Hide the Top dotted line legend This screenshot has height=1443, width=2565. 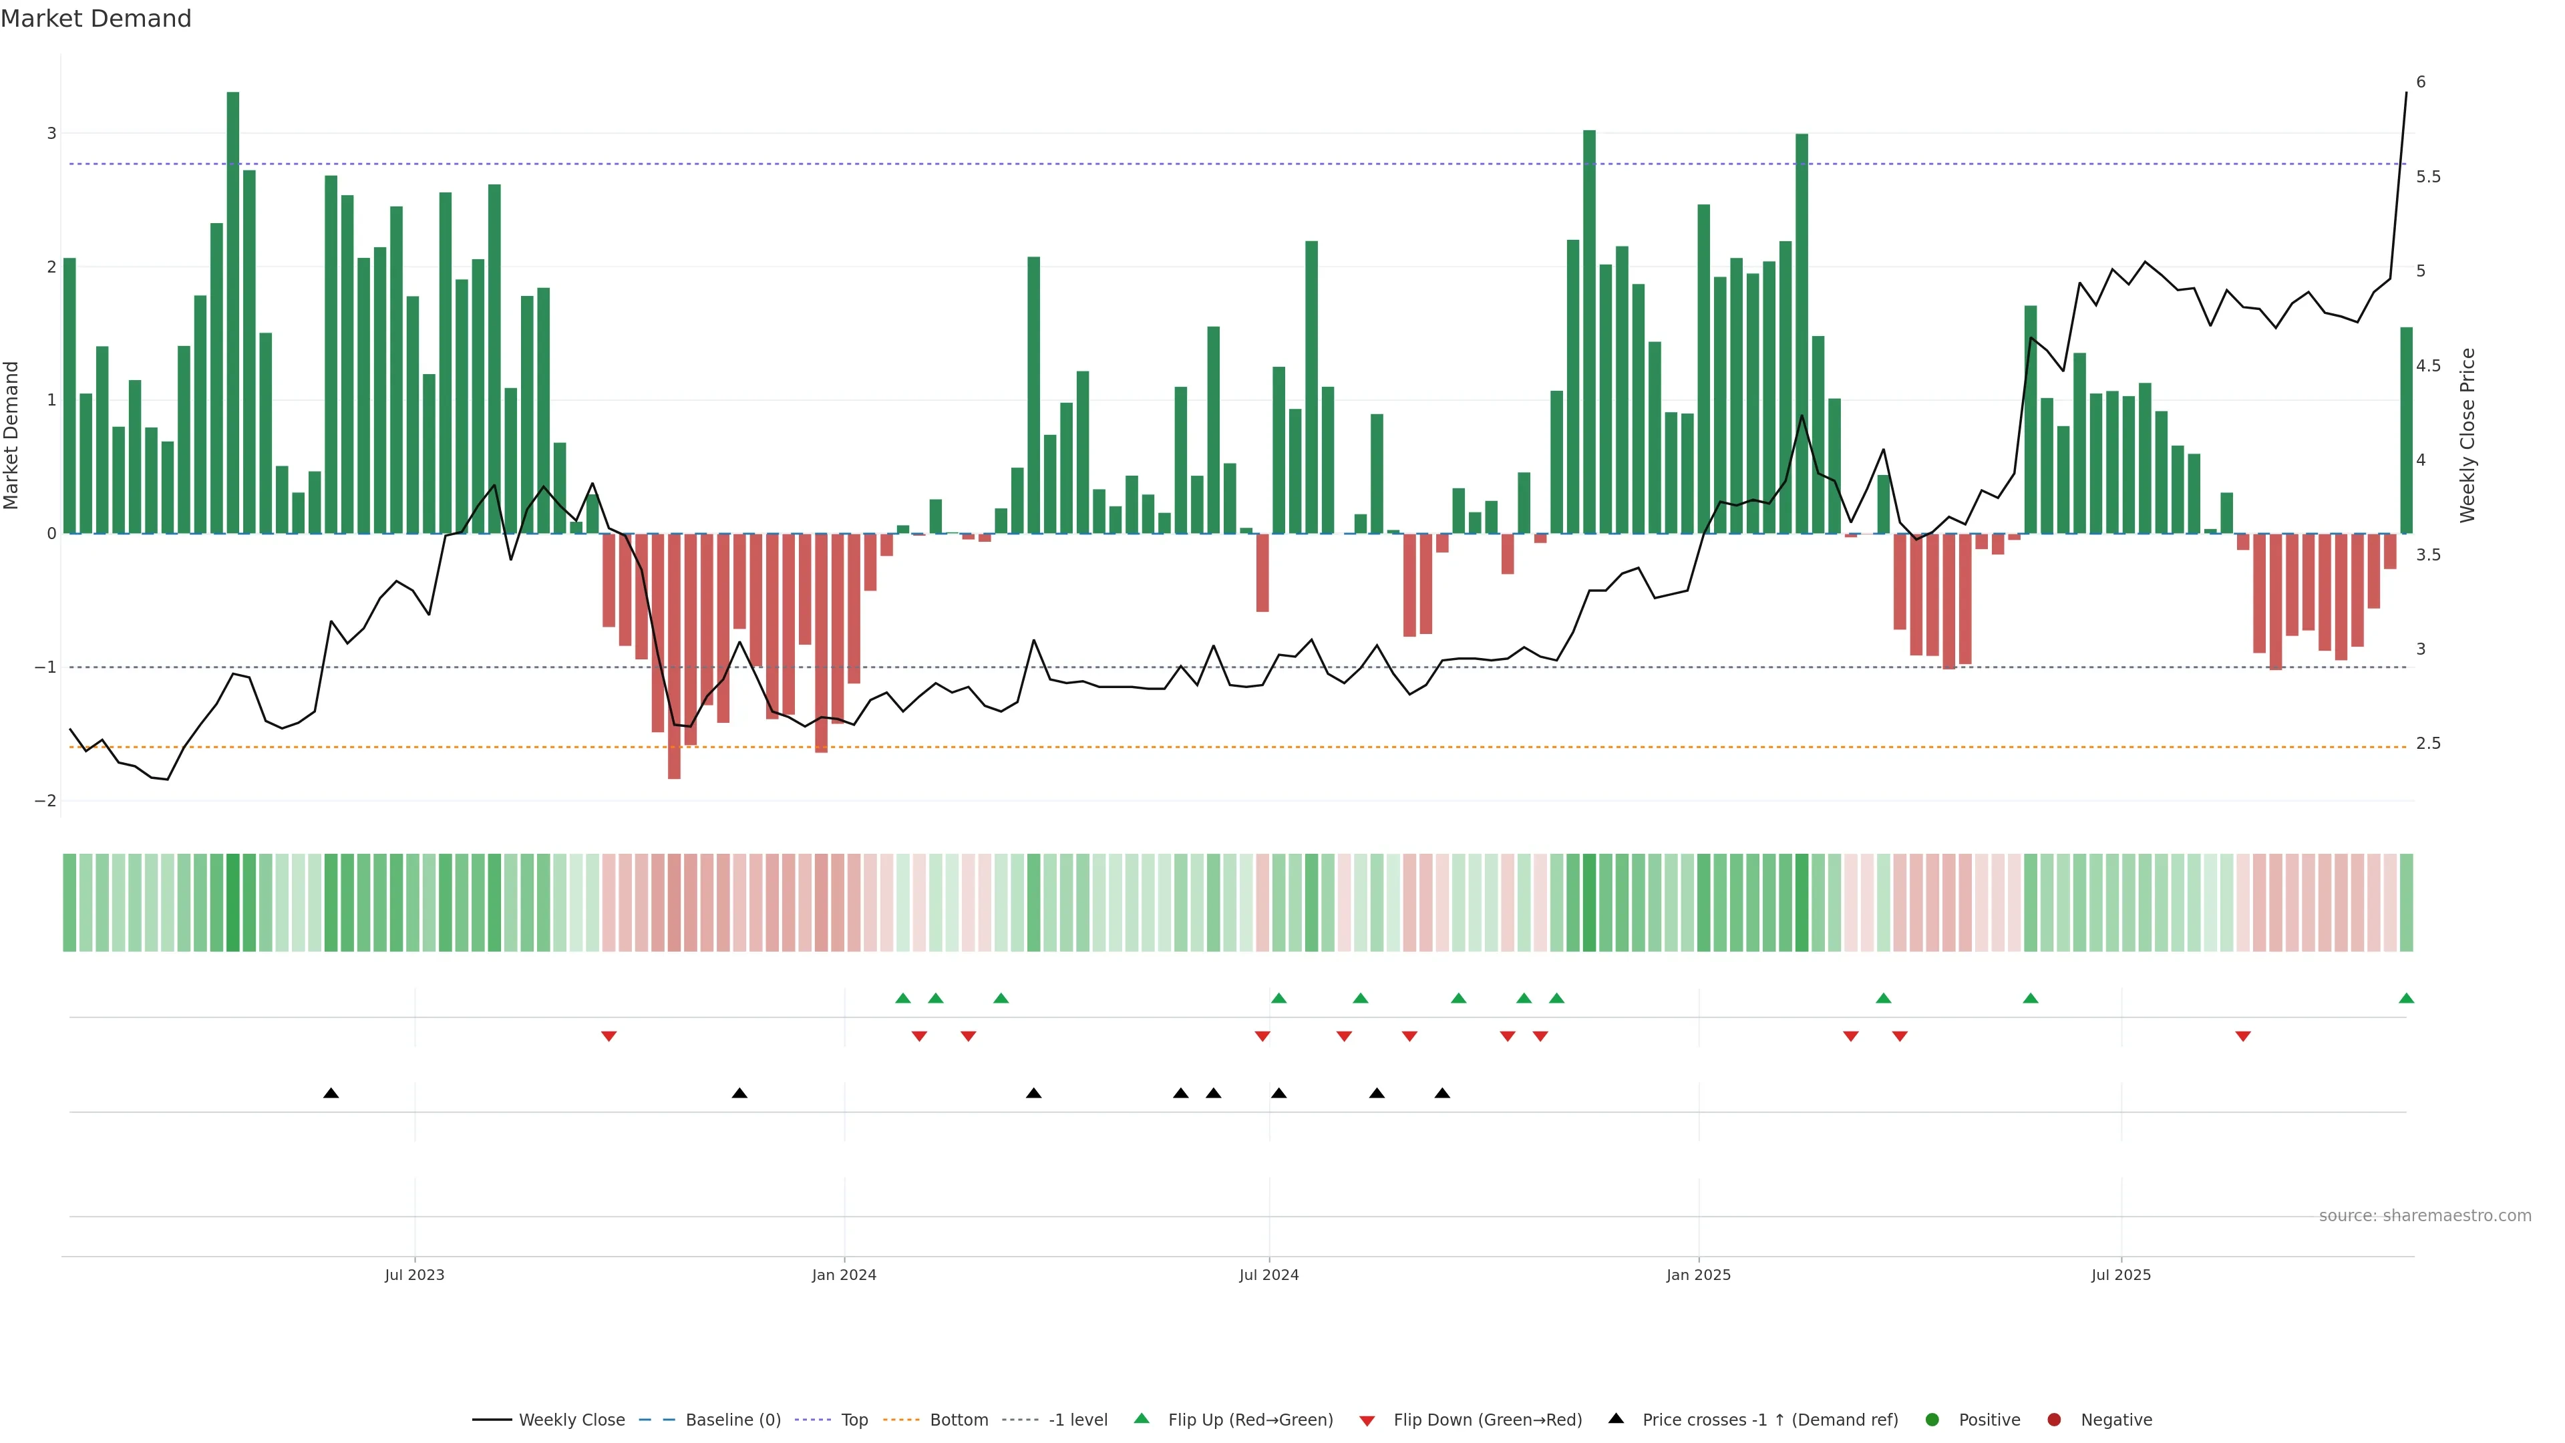(854, 1420)
